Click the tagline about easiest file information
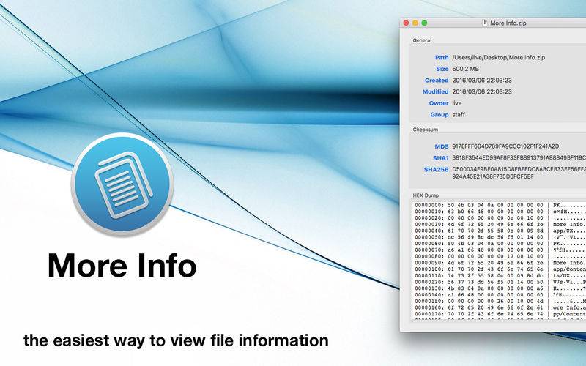586x366 pixels. tap(176, 340)
